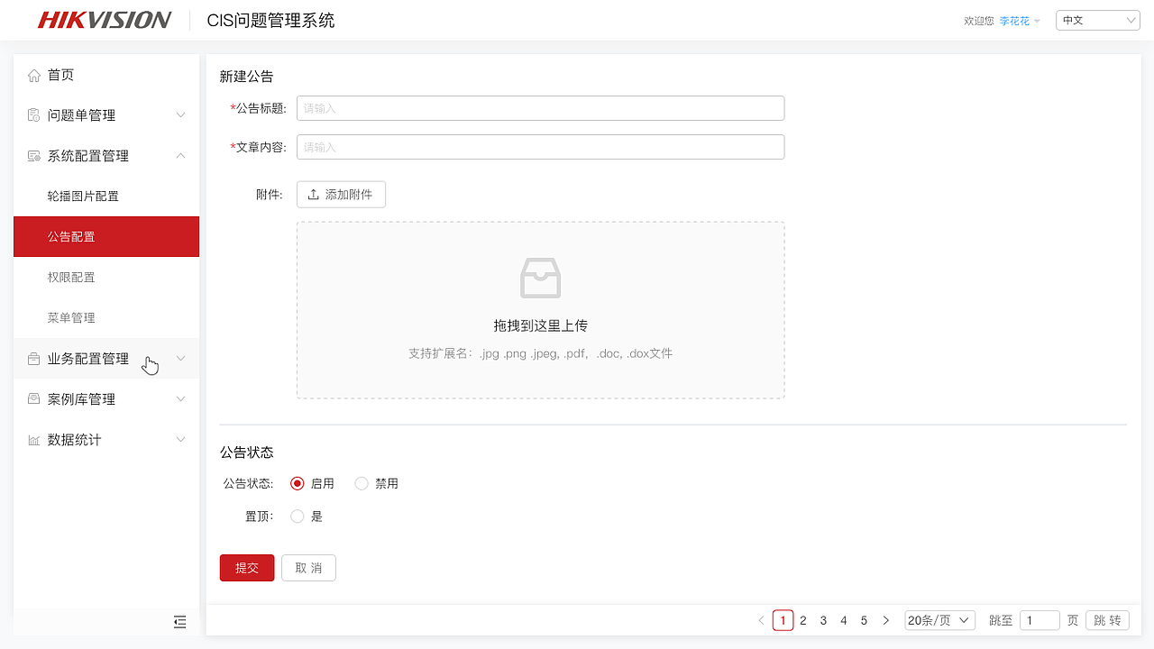
Task: Click the 问题单管理 document icon
Action: (x=34, y=114)
